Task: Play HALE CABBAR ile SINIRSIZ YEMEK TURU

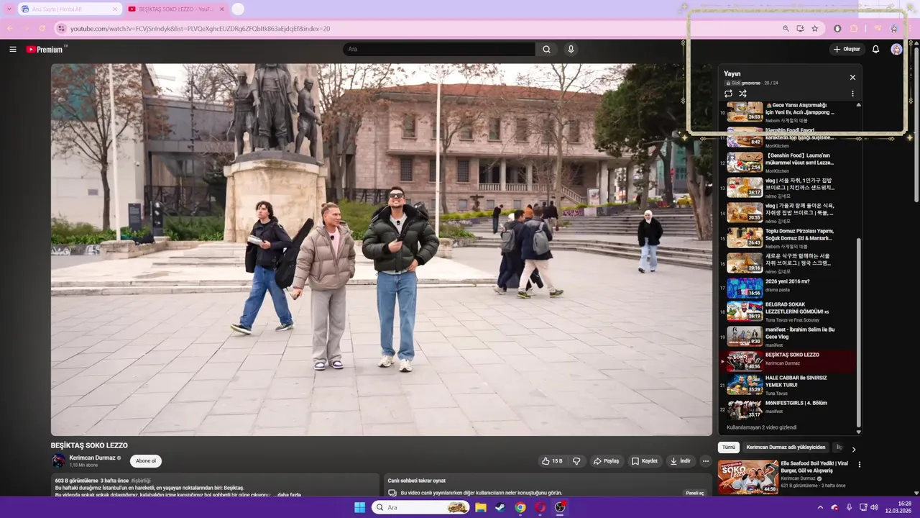Action: 787,385
